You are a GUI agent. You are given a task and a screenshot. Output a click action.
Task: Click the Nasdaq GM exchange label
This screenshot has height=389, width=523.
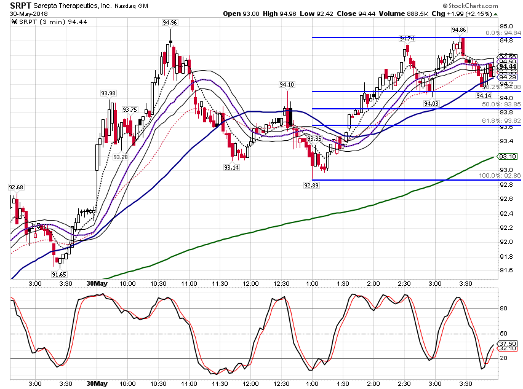(131, 6)
